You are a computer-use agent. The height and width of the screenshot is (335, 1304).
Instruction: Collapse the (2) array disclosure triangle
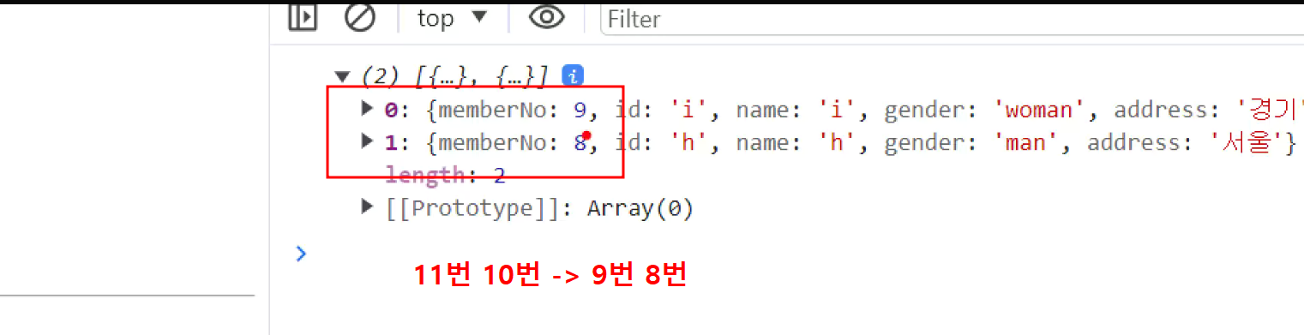345,76
